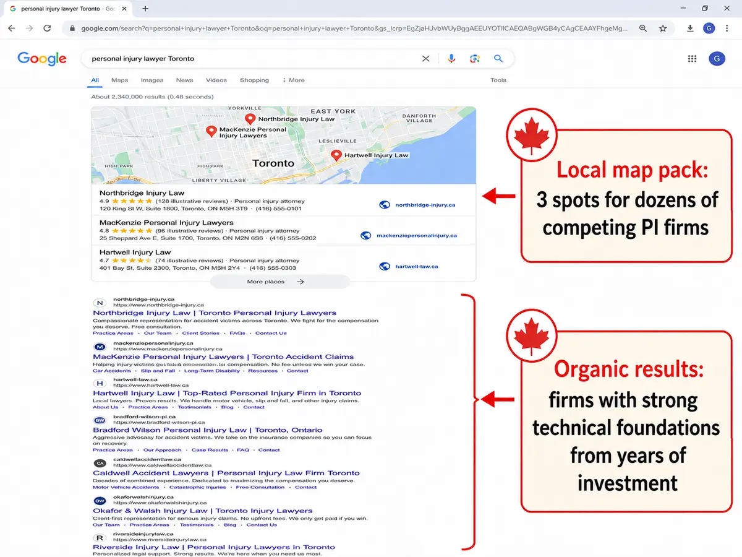This screenshot has height=557, width=742.
Task: Open the Okafor & Walsh Injury Law result
Action: click(203, 511)
